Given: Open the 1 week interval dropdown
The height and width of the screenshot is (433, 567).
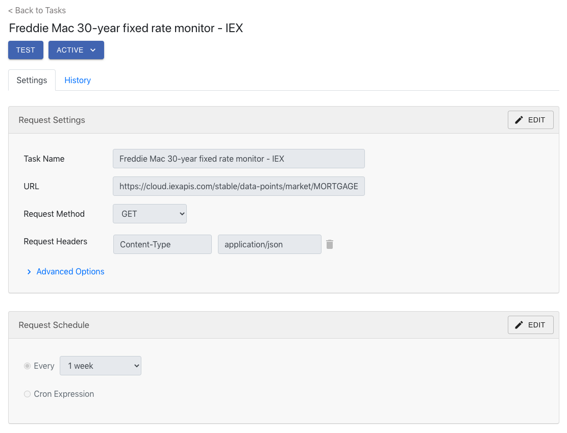Looking at the screenshot, I should (x=101, y=366).
